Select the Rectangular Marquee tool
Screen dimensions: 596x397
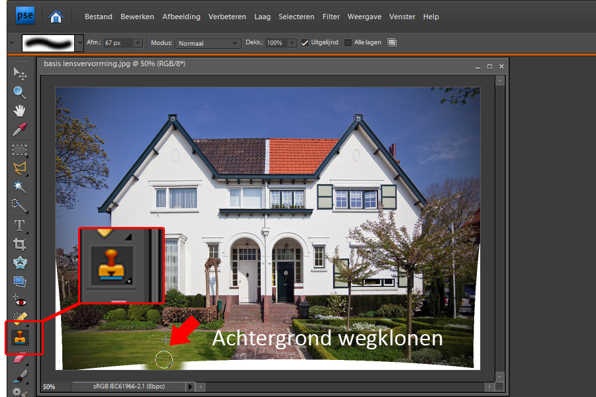click(x=20, y=150)
